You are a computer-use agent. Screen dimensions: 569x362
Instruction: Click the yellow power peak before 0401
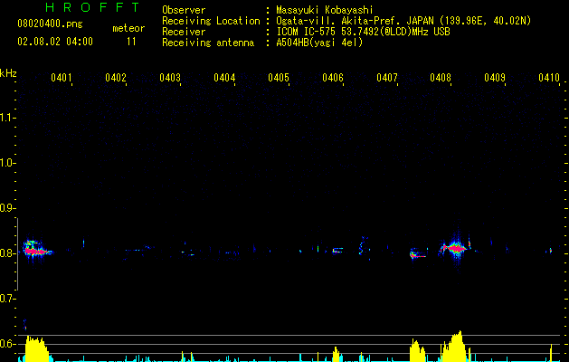pos(36,348)
